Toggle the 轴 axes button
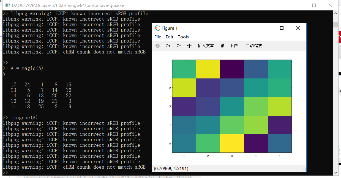This screenshot has height=178, width=341. click(x=223, y=46)
